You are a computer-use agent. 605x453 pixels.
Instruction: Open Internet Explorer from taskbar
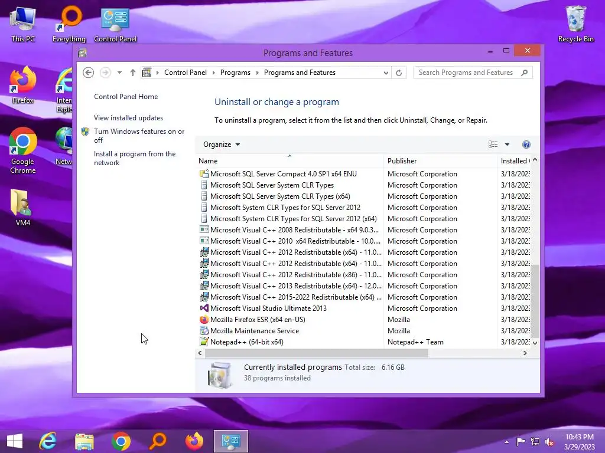[48, 441]
